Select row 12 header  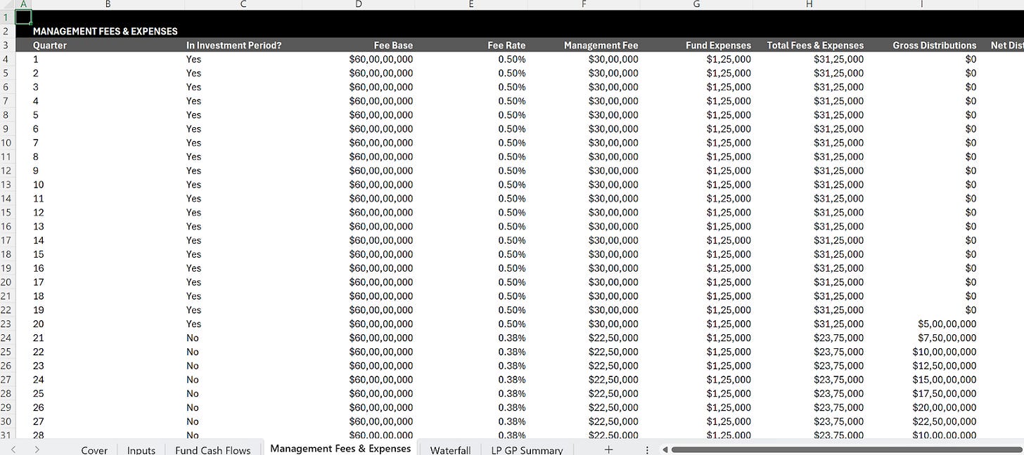pyautogui.click(x=6, y=171)
